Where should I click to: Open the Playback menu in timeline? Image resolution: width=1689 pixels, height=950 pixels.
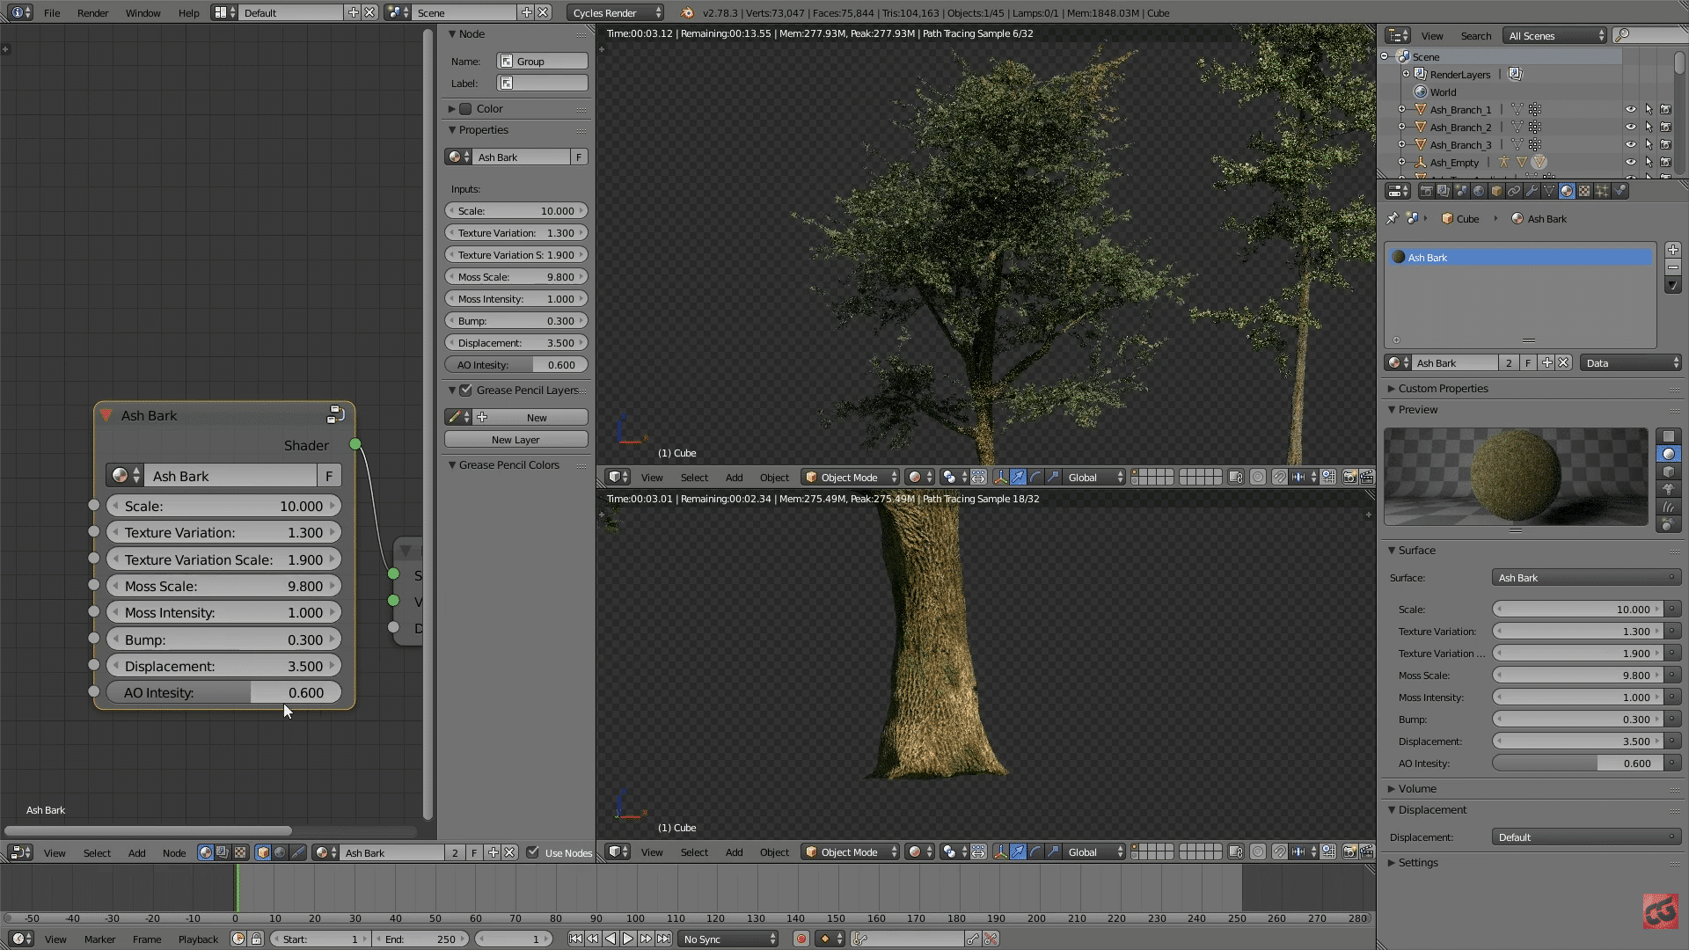tap(198, 939)
